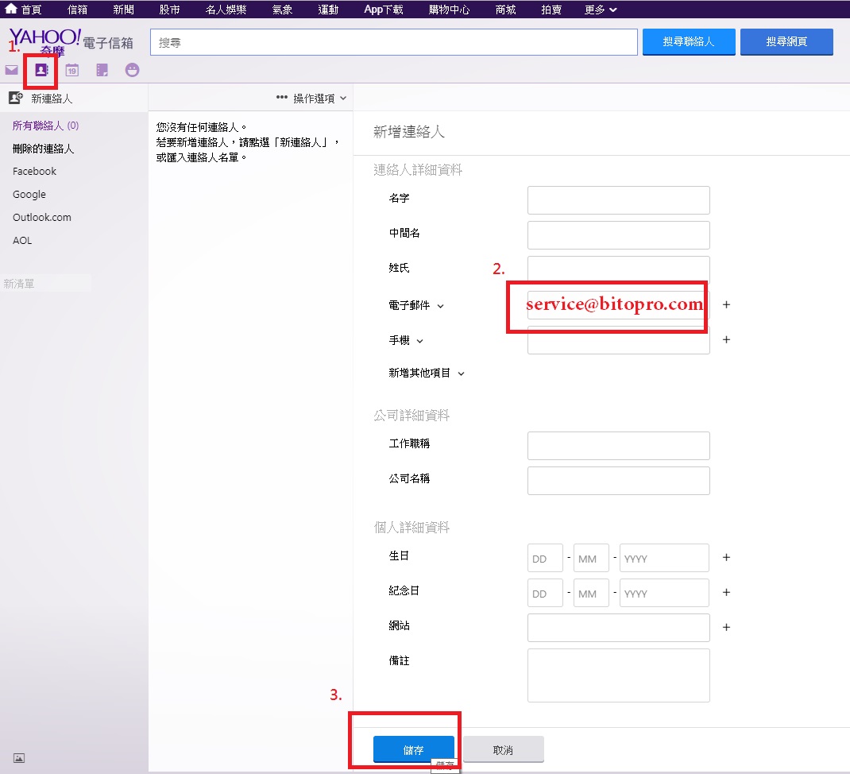This screenshot has height=774, width=850.
Task: Click the 網站 input field
Action: click(x=619, y=628)
